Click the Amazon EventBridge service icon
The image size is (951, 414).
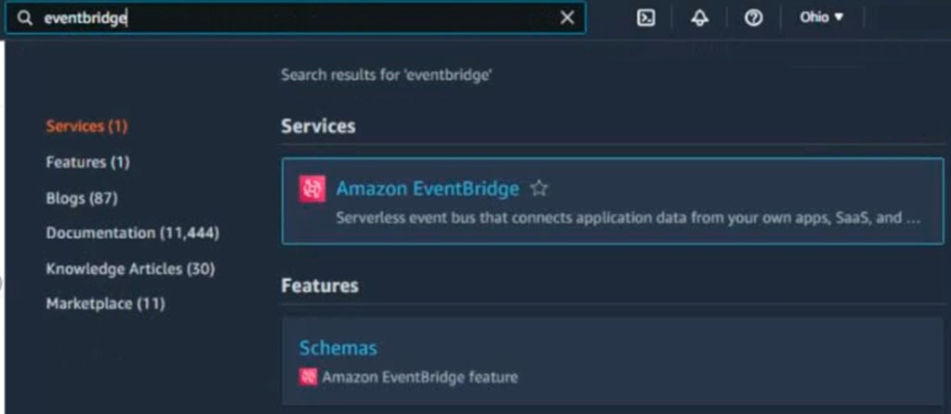coord(313,189)
